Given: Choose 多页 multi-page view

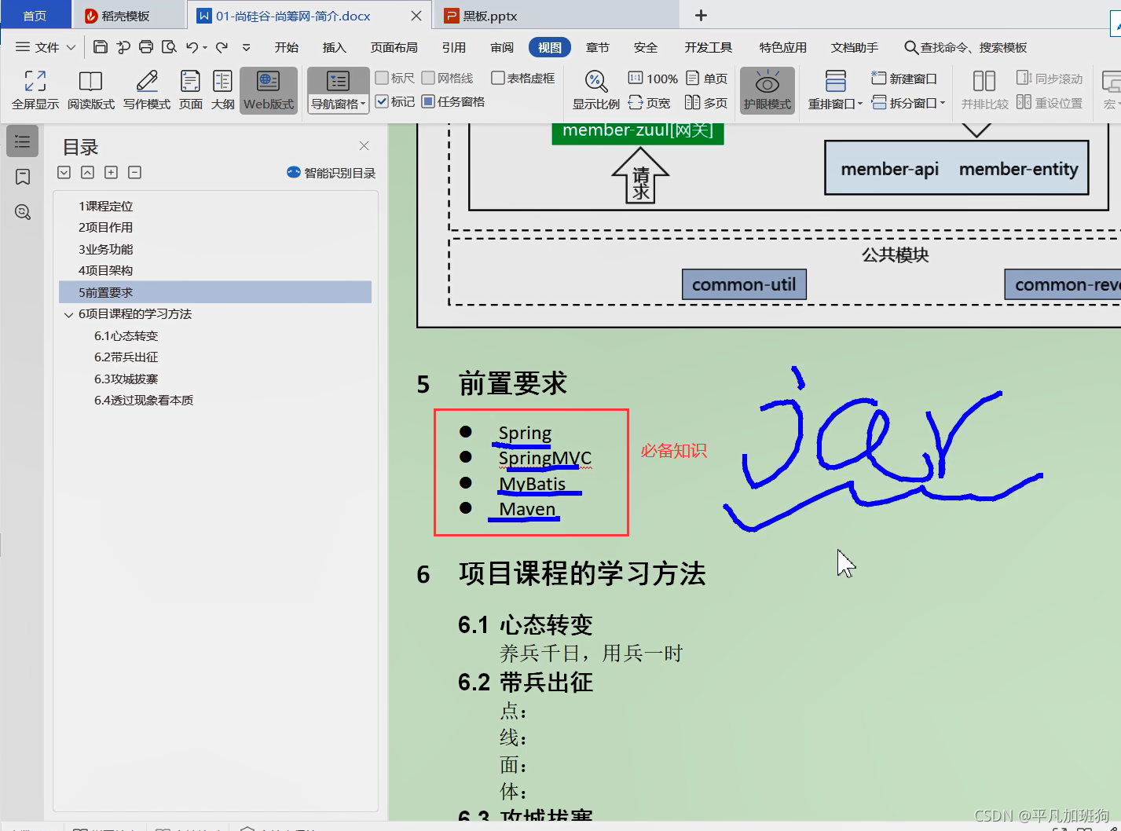Looking at the screenshot, I should coord(706,103).
